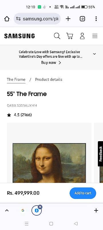Viewport: 103px width, 230px height.
Task: Tap the Mona Lisa product image
Action: pos(49,163)
